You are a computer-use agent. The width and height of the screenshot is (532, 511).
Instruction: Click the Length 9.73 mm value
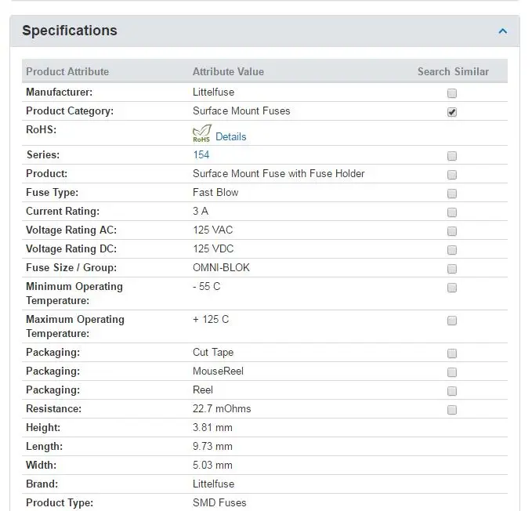point(212,447)
